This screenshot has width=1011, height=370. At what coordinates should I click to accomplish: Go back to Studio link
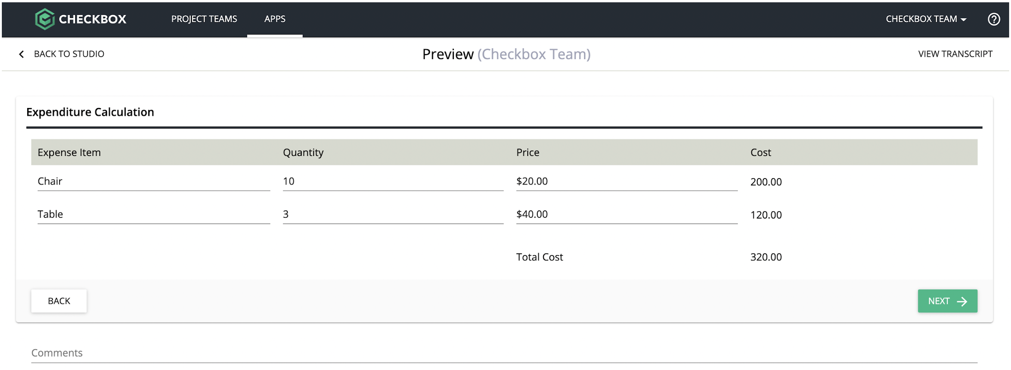[69, 54]
